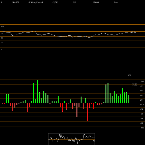Click the 70 level label on RSI panel
The height and width of the screenshot is (145, 145).
tap(2, 33)
